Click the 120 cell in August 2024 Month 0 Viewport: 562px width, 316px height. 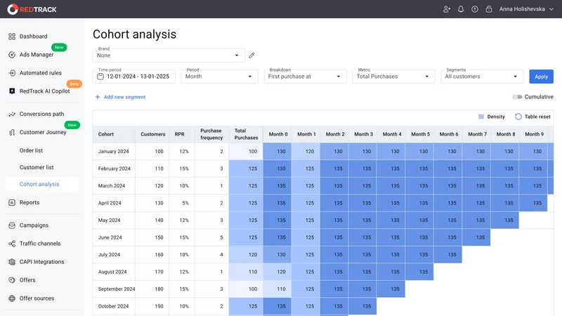pyautogui.click(x=277, y=272)
